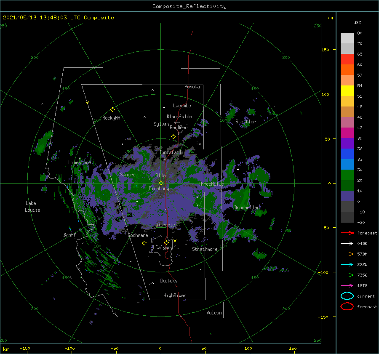The height and width of the screenshot is (354, 379).
Task: Click the cyan 27ZW arrow icon
Action: click(x=347, y=264)
